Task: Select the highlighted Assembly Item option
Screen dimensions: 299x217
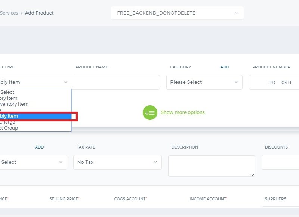Action: (x=36, y=116)
